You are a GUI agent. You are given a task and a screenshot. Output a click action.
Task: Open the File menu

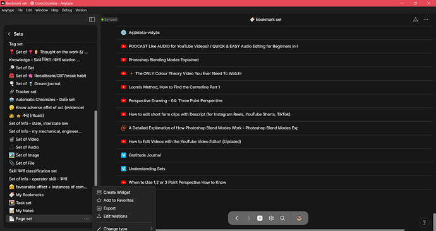[x=20, y=10]
